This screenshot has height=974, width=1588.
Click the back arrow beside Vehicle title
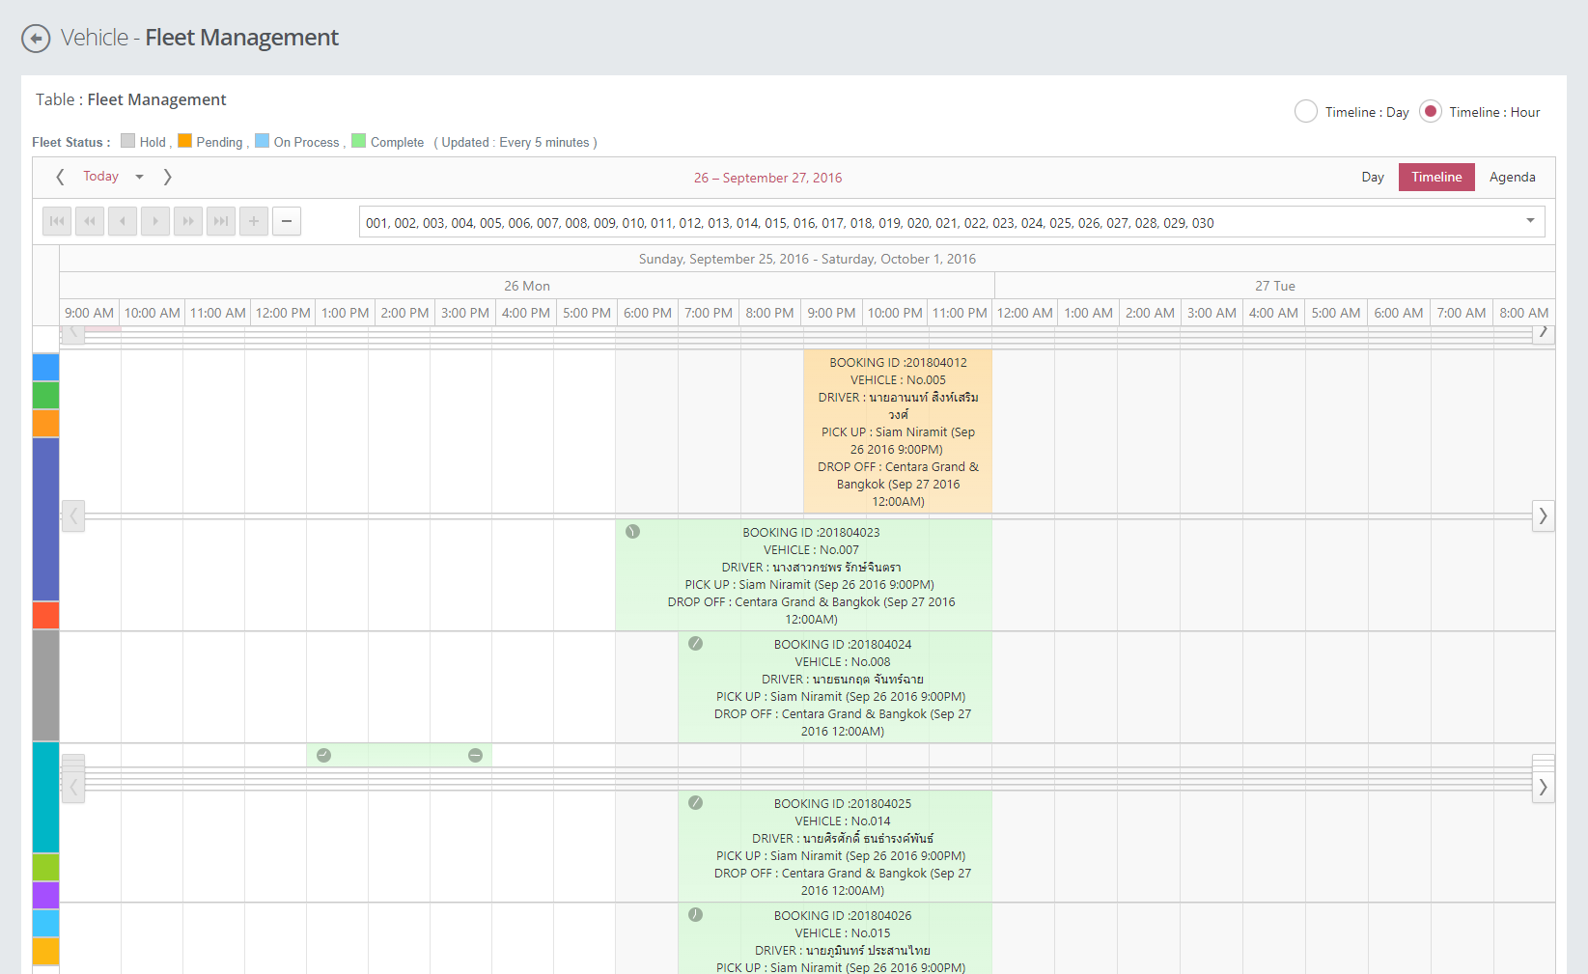[36, 39]
